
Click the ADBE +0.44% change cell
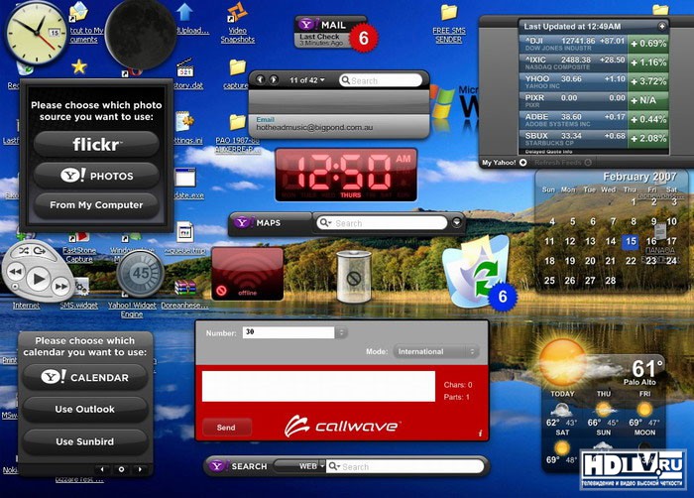(648, 120)
